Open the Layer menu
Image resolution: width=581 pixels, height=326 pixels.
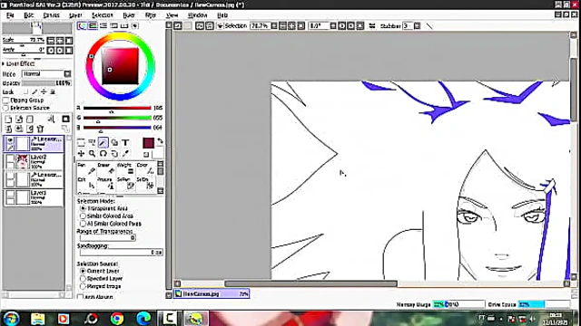coord(75,15)
